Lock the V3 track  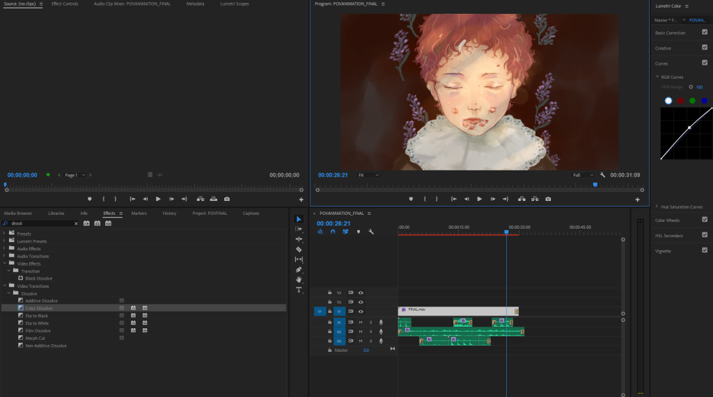click(x=329, y=293)
